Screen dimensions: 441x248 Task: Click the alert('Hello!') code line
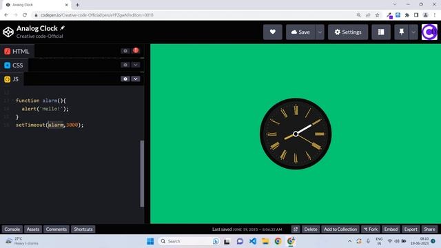coord(45,109)
